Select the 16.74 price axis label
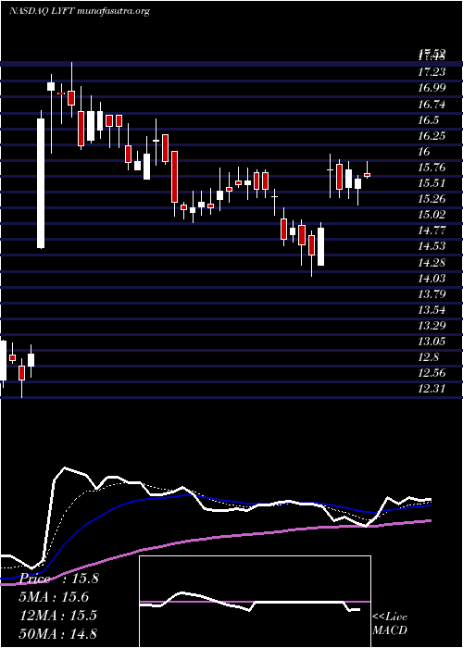The image size is (463, 648). 432,104
